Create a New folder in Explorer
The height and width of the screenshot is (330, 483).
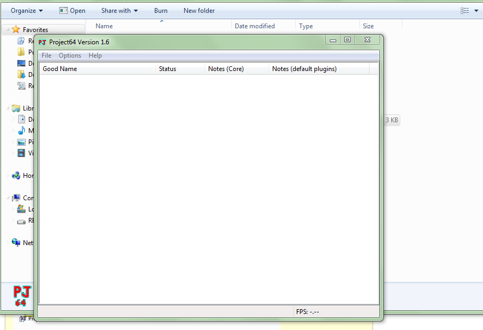[x=199, y=11]
